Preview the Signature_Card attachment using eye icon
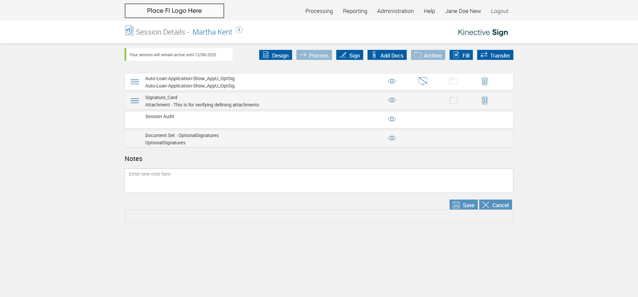Viewport: 638px width, 297px height. 392,100
